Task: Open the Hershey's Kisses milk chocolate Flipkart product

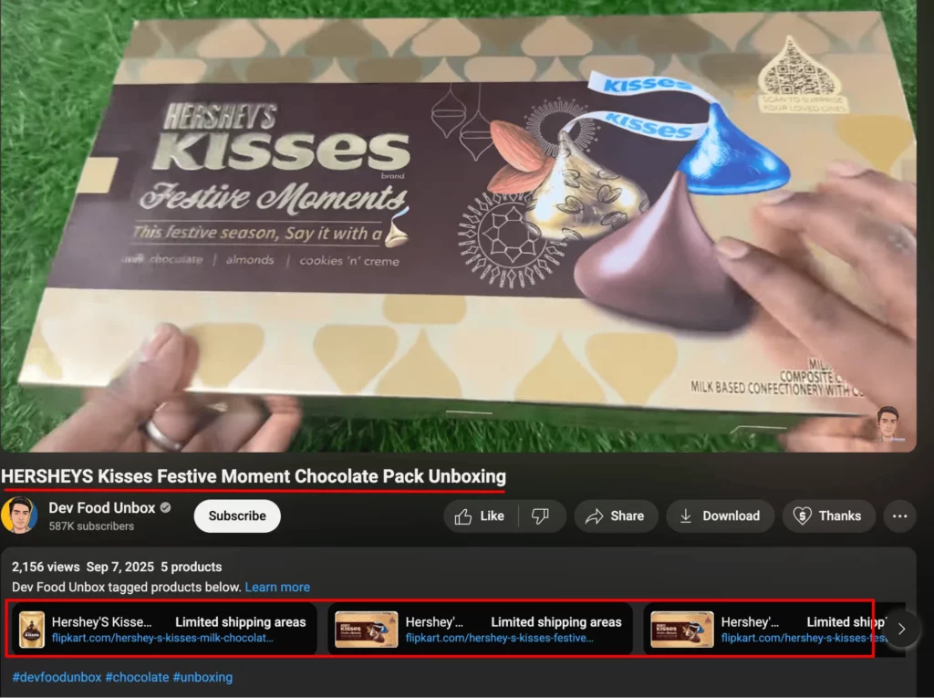Action: tap(164, 630)
